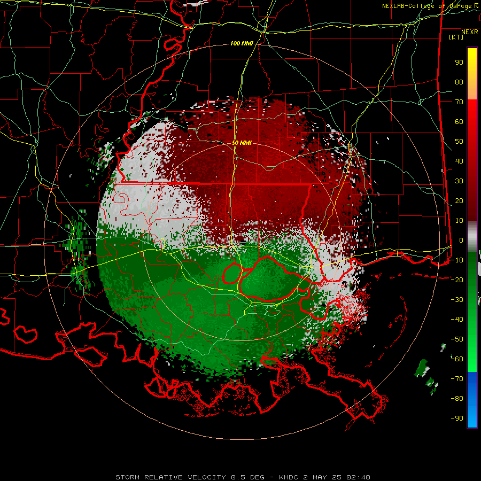Select the -90 knot scale label
The width and height of the screenshot is (481, 481).
pyautogui.click(x=457, y=418)
